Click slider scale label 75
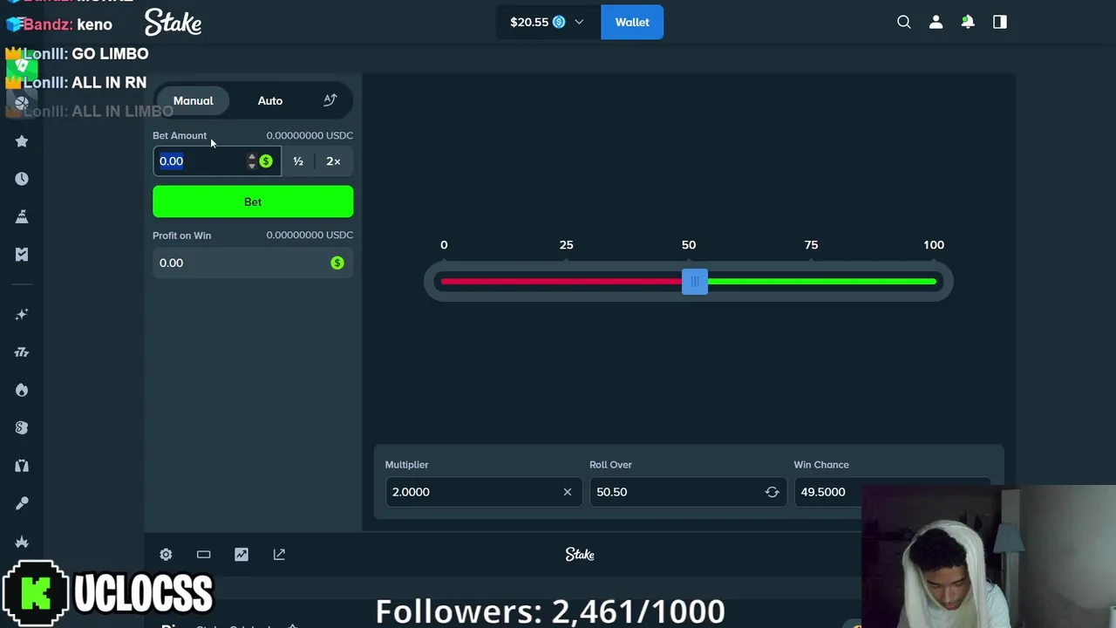This screenshot has width=1116, height=628. click(811, 245)
